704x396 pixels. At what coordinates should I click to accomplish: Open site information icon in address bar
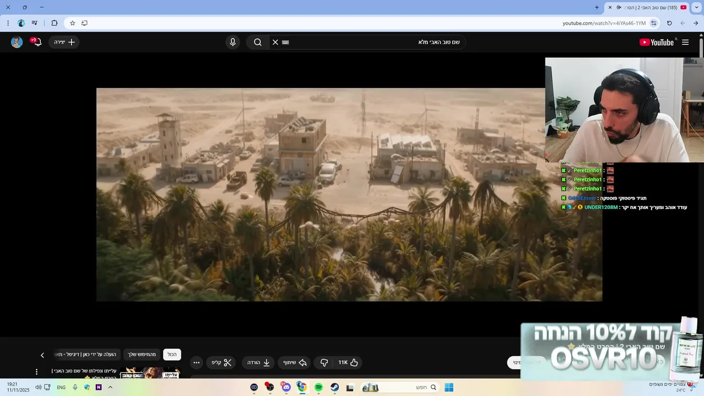click(653, 23)
